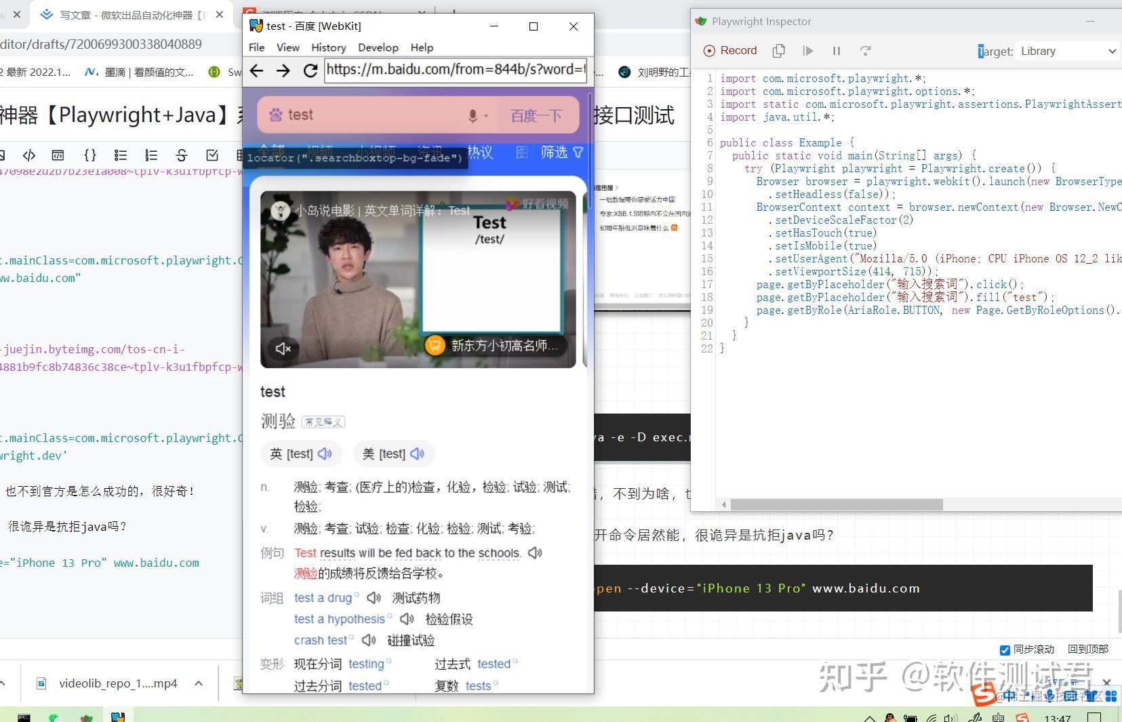Screen dimensions: 1122x722
Task: Select the voice search microphone in Baidu search box
Action: tap(472, 115)
